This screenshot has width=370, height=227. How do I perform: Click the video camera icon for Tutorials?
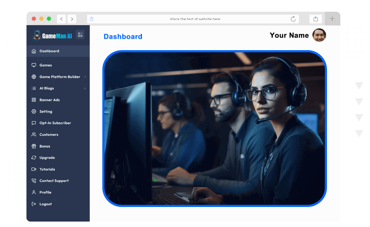coord(34,169)
